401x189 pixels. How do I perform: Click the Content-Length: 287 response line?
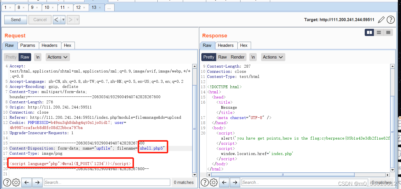(x=229, y=66)
